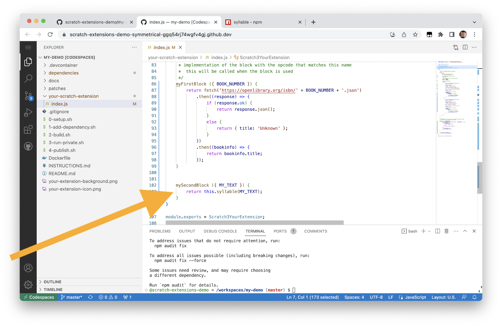This screenshot has width=502, height=327.
Task: Open the Search view in the activity bar
Action: coord(28,79)
